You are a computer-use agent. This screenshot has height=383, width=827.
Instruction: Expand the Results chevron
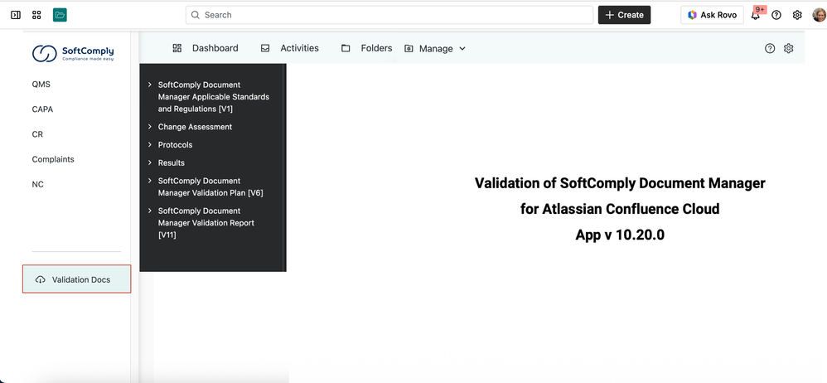coord(150,162)
